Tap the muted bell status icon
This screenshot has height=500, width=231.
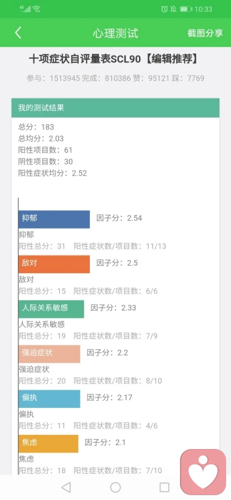point(173,9)
